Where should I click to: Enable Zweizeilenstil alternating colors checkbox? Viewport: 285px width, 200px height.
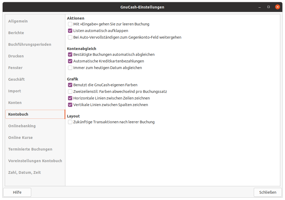point(70,92)
